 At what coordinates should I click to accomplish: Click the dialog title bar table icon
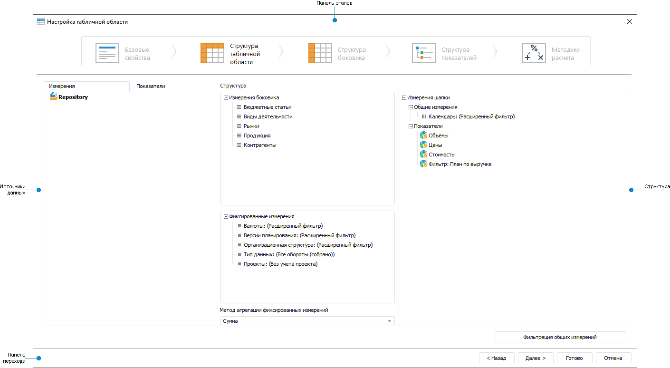41,22
